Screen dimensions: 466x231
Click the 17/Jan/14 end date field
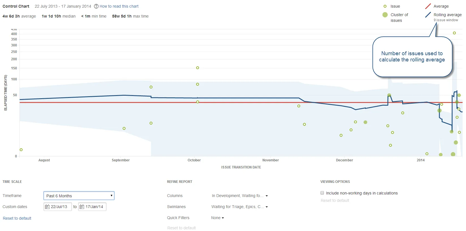[92, 207]
